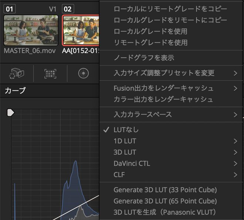Expand the 3D LUT submenu
The width and height of the screenshot is (244, 220).
(x=125, y=152)
